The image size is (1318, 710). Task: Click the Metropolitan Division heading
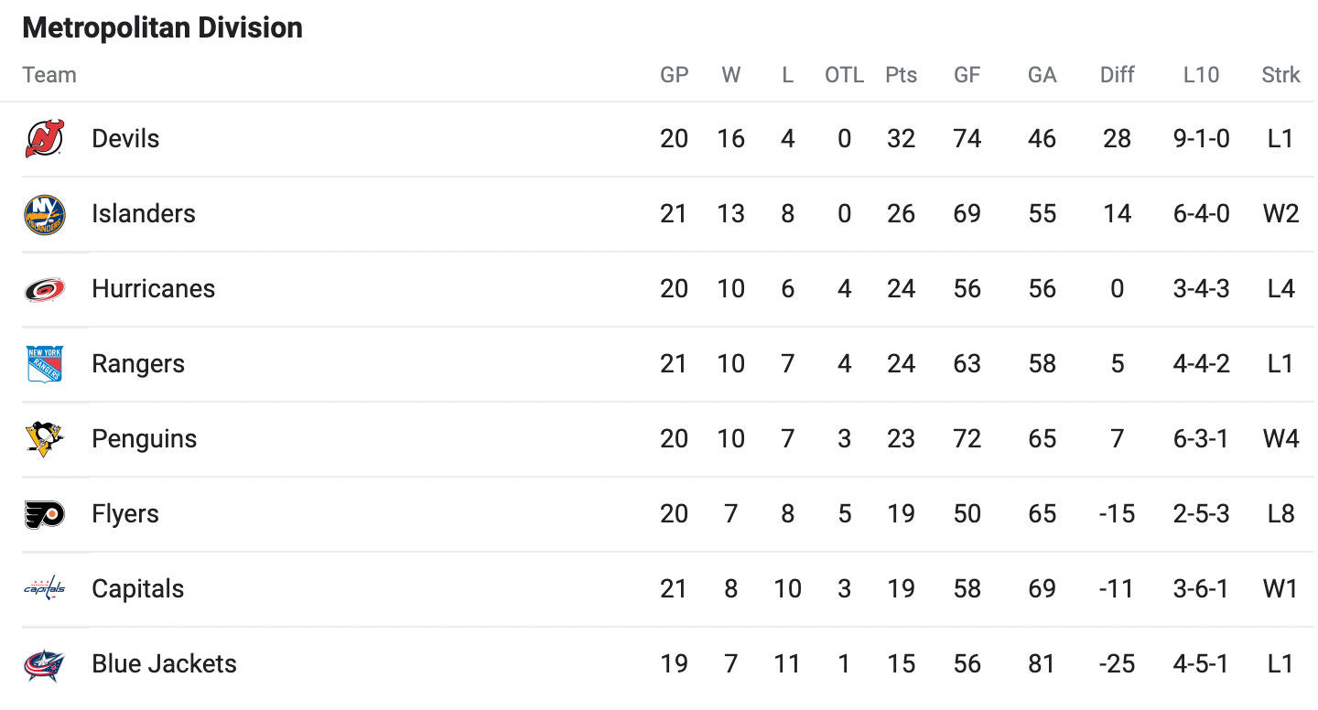click(x=162, y=27)
